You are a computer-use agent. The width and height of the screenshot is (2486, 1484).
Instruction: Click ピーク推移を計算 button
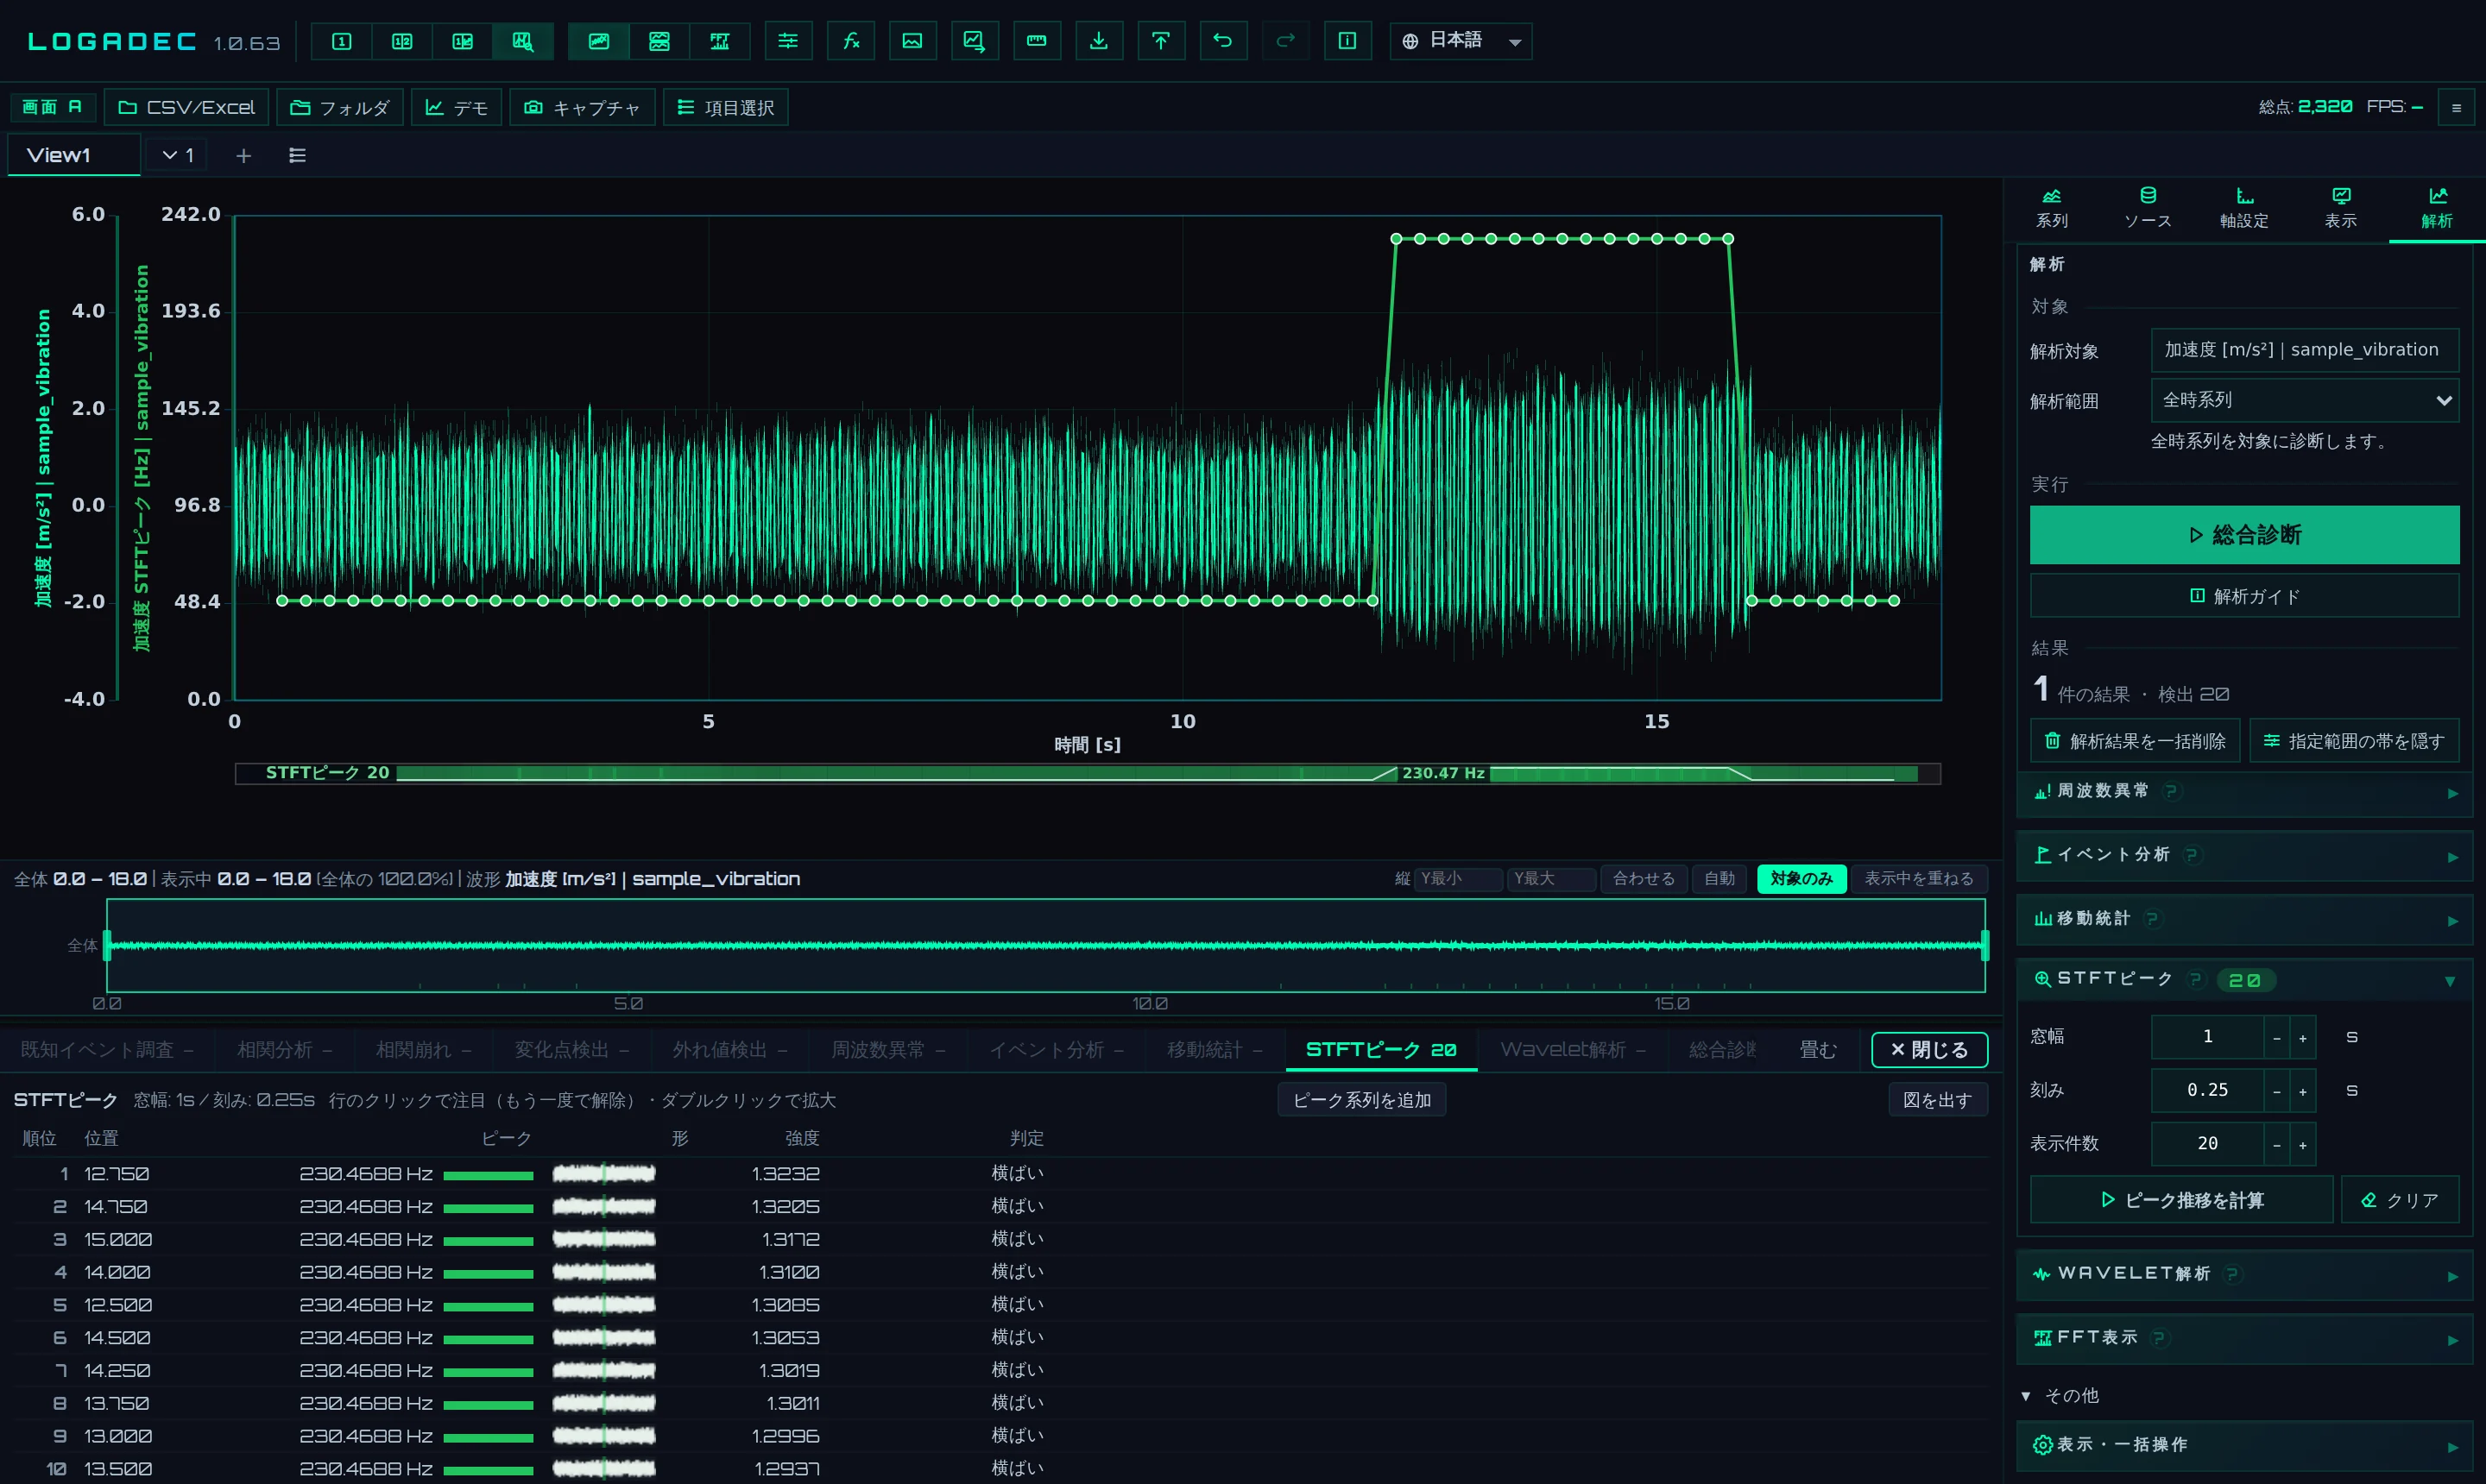pyautogui.click(x=2181, y=1199)
